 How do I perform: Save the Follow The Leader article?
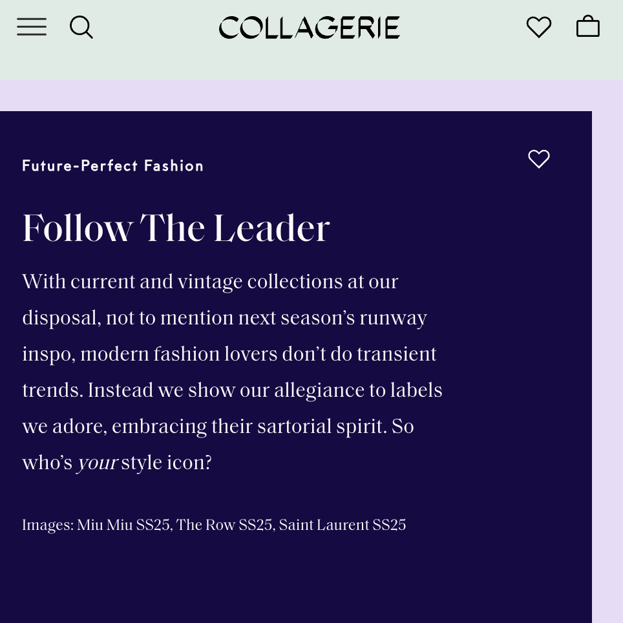tap(538, 159)
